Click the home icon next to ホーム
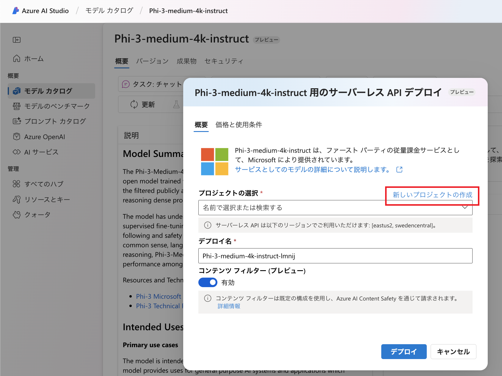 (x=17, y=58)
